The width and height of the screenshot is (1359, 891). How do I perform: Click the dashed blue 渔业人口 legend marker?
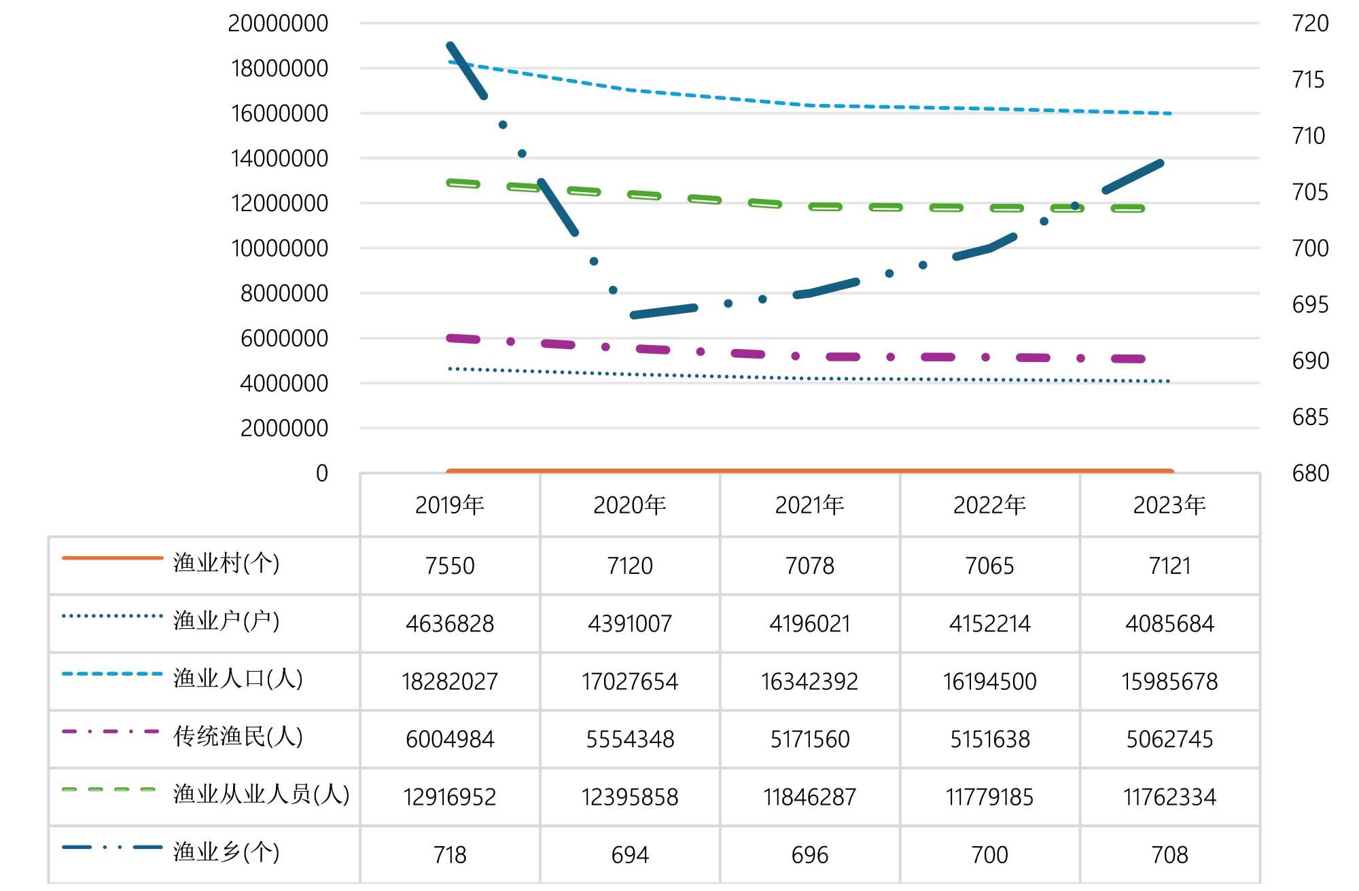coord(112,674)
